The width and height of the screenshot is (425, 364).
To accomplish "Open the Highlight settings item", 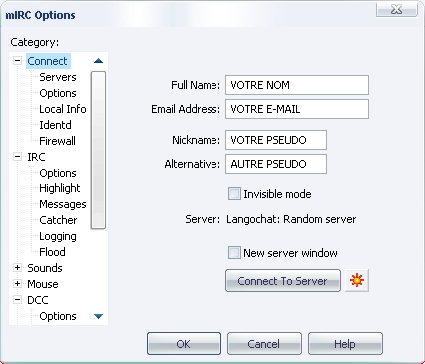I will click(60, 188).
